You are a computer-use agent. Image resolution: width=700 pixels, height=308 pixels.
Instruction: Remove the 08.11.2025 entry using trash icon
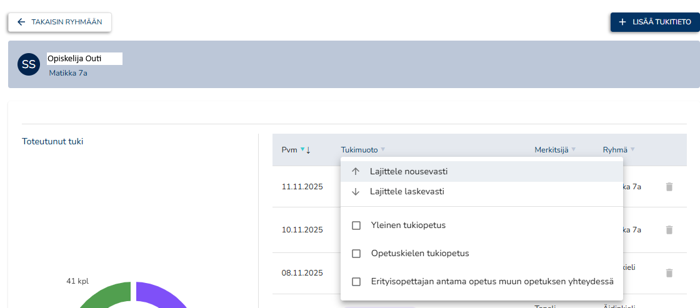669,273
